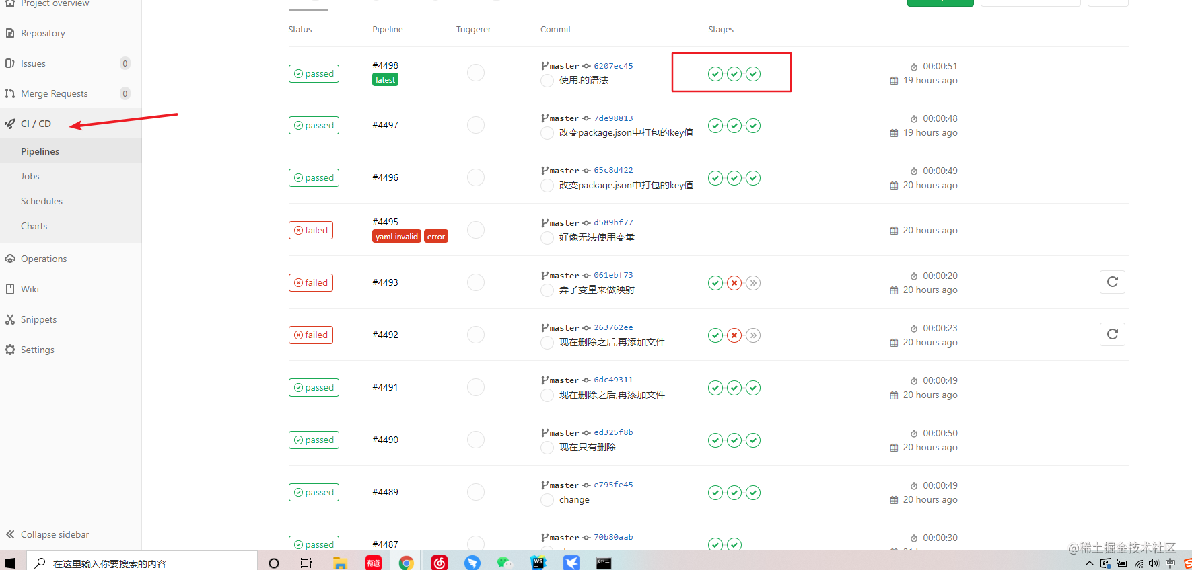Open the Task View taskbar button
This screenshot has width=1192, height=570.
coord(306,563)
